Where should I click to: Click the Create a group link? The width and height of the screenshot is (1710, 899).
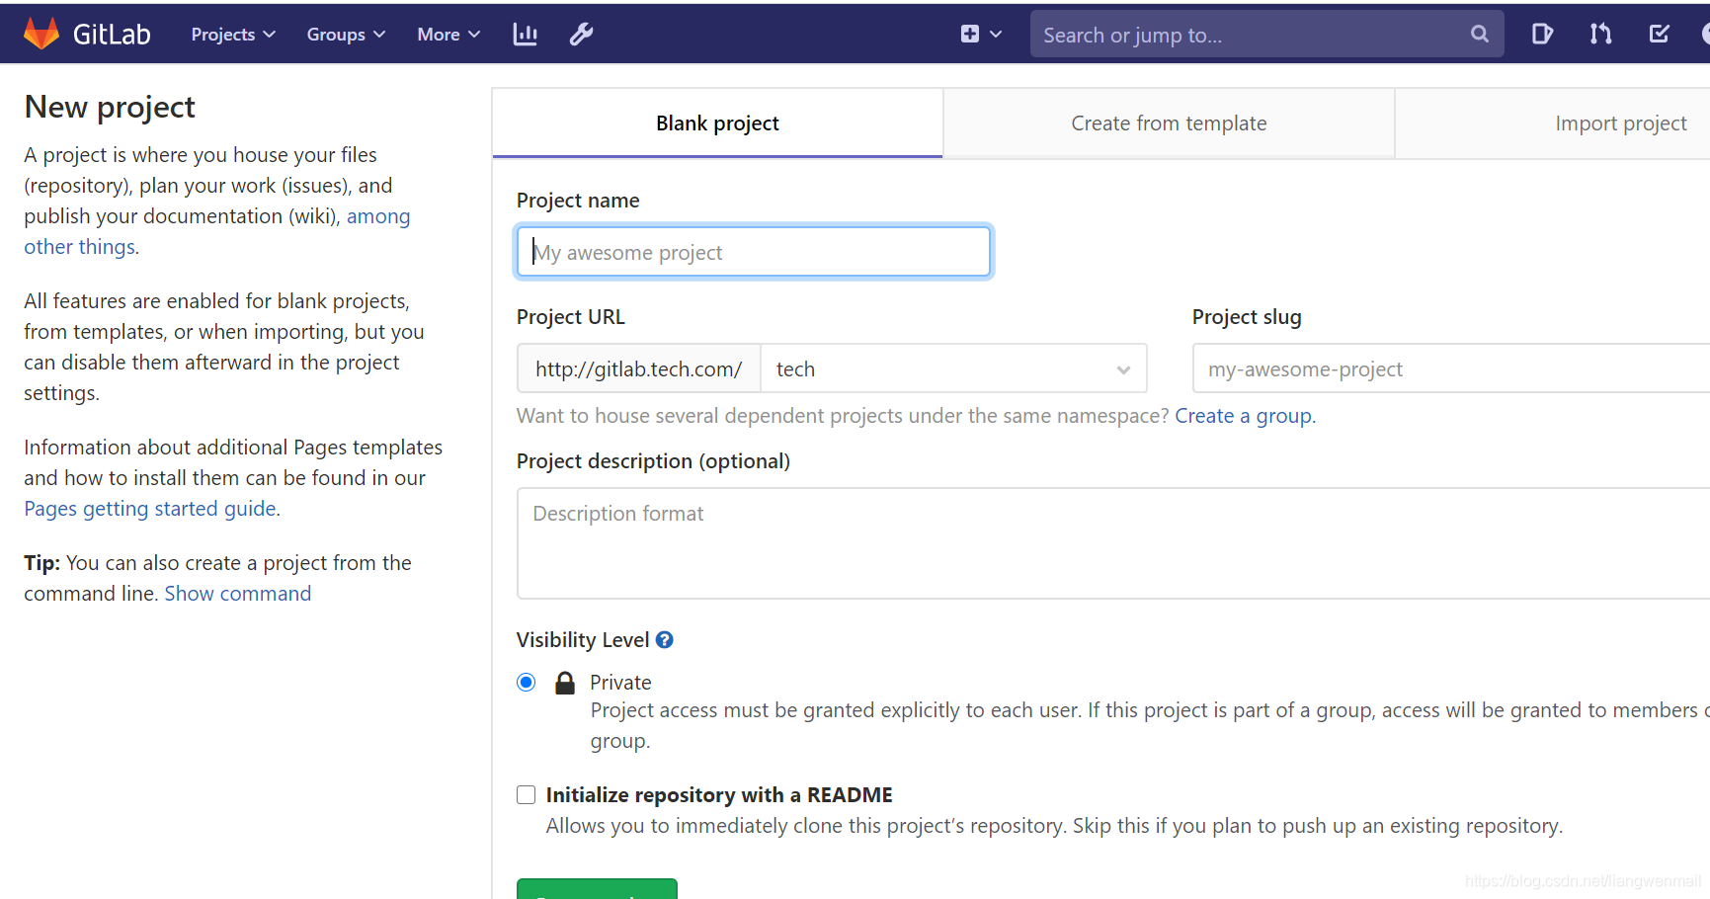[1243, 415]
